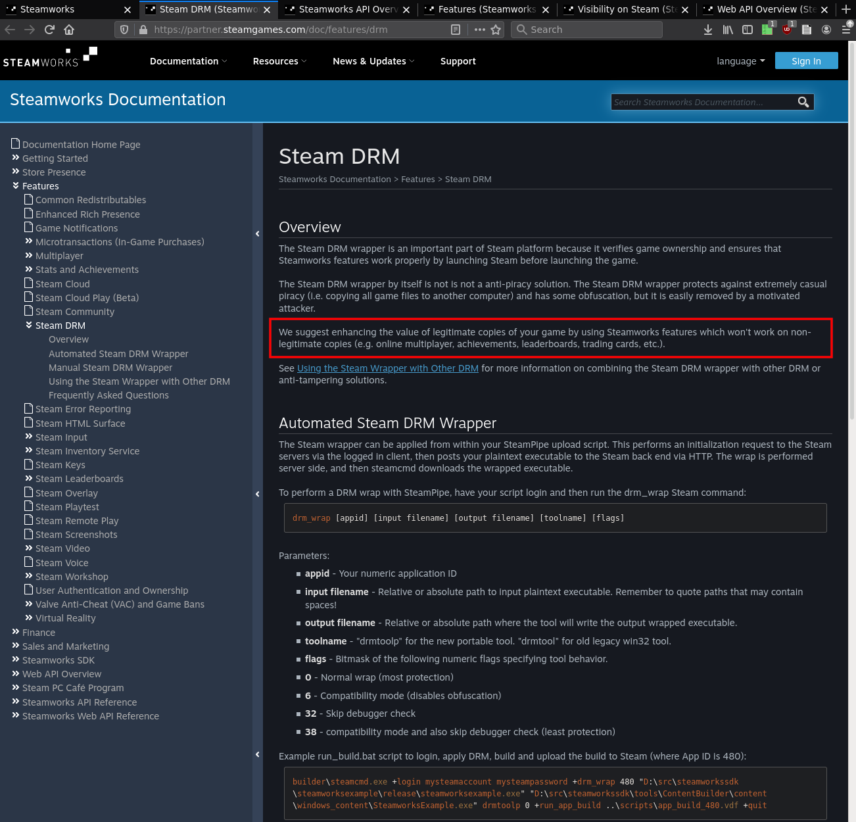Click Steamworks Documentation breadcrumb link

(x=335, y=179)
